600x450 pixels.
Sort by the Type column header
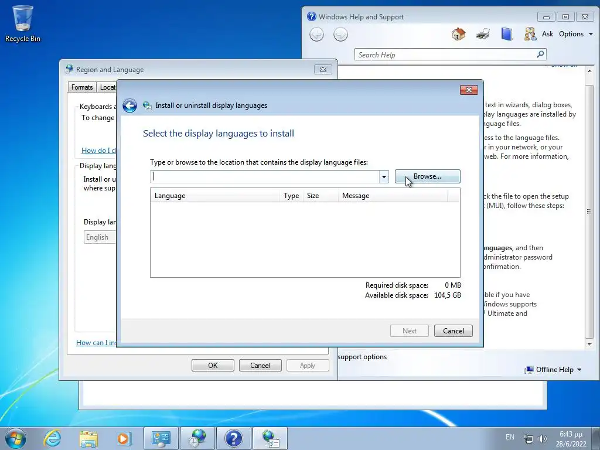pyautogui.click(x=291, y=196)
